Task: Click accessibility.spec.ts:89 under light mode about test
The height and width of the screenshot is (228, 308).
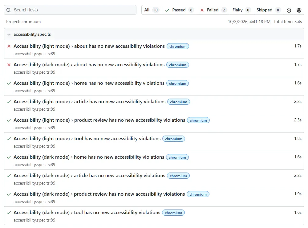Action: click(34, 54)
